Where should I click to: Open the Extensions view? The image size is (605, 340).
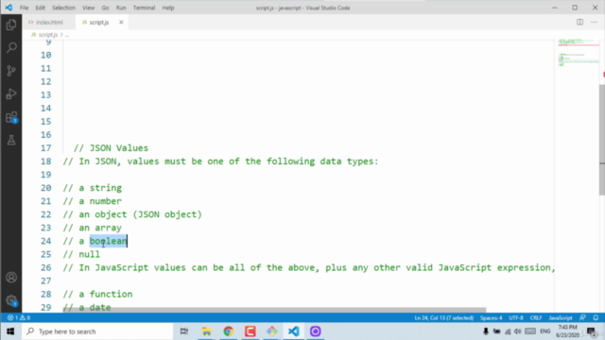click(x=11, y=117)
